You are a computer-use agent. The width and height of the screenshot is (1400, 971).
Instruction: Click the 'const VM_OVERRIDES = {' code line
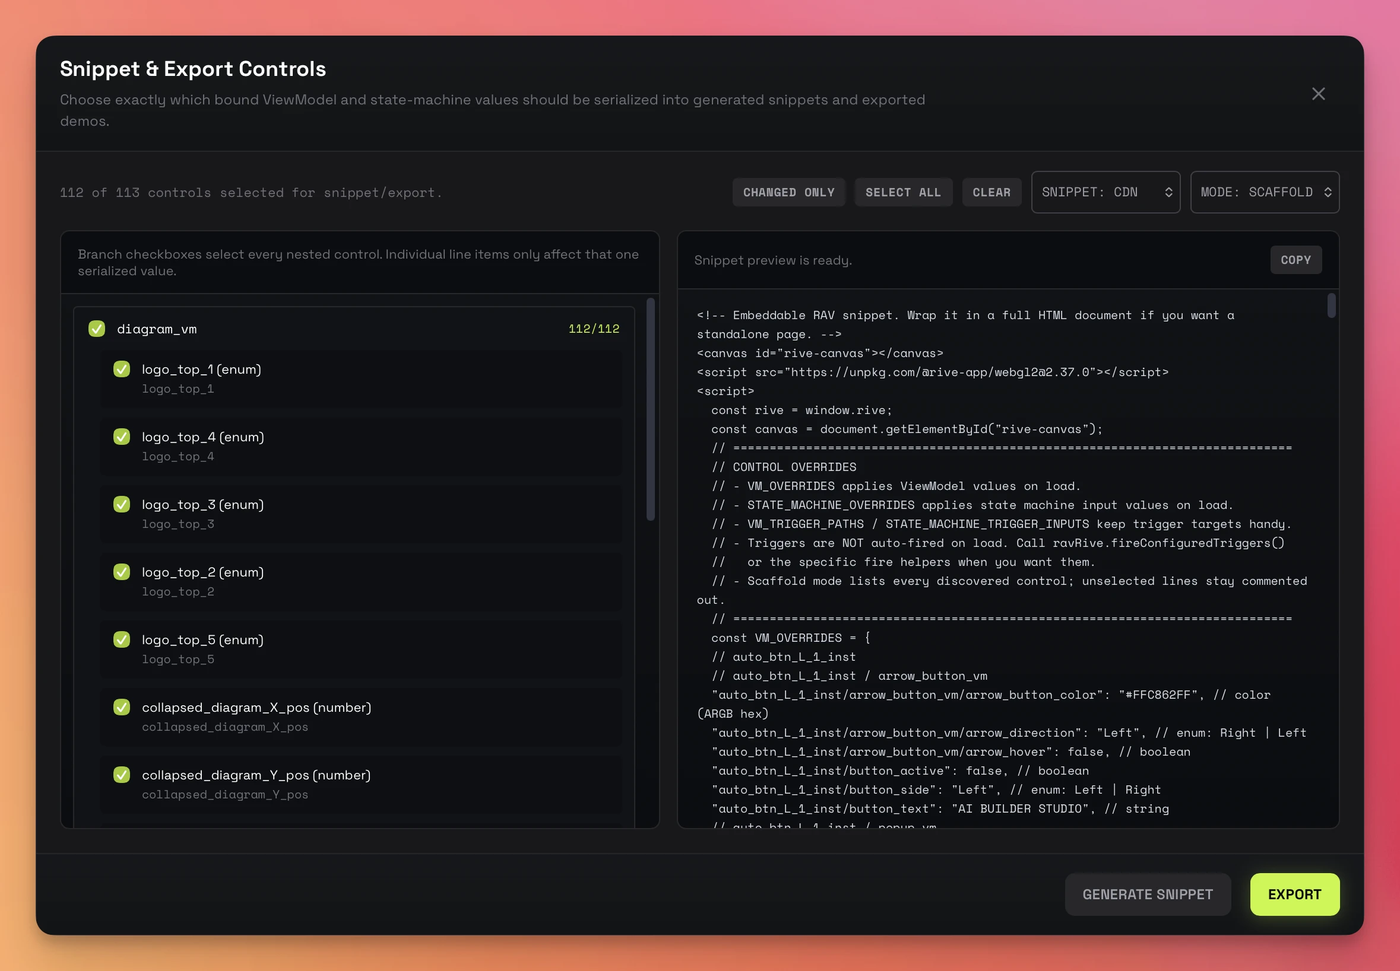point(790,638)
